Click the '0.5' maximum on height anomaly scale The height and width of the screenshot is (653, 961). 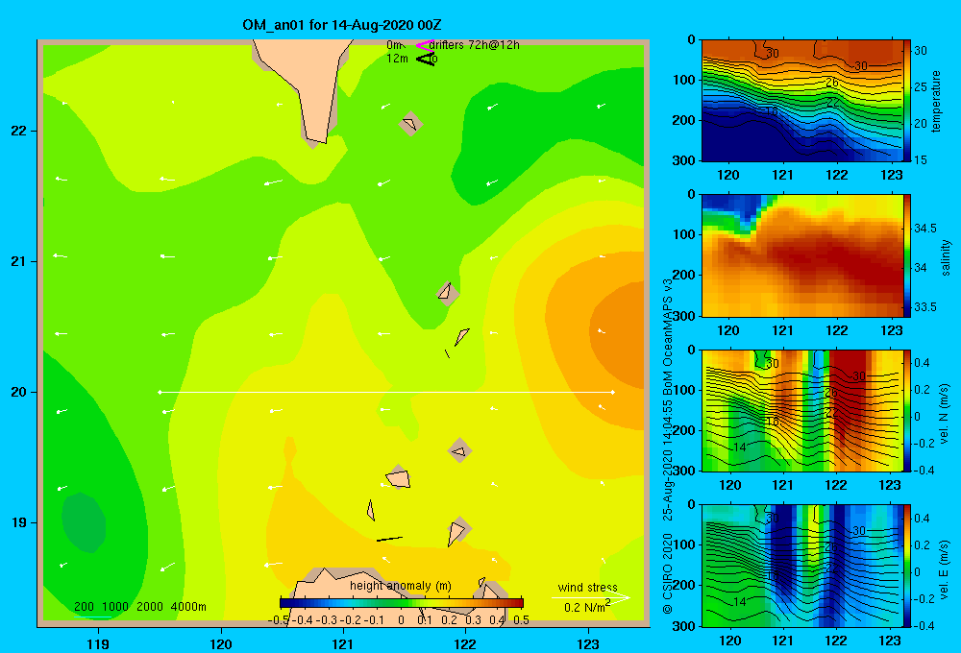pos(521,620)
